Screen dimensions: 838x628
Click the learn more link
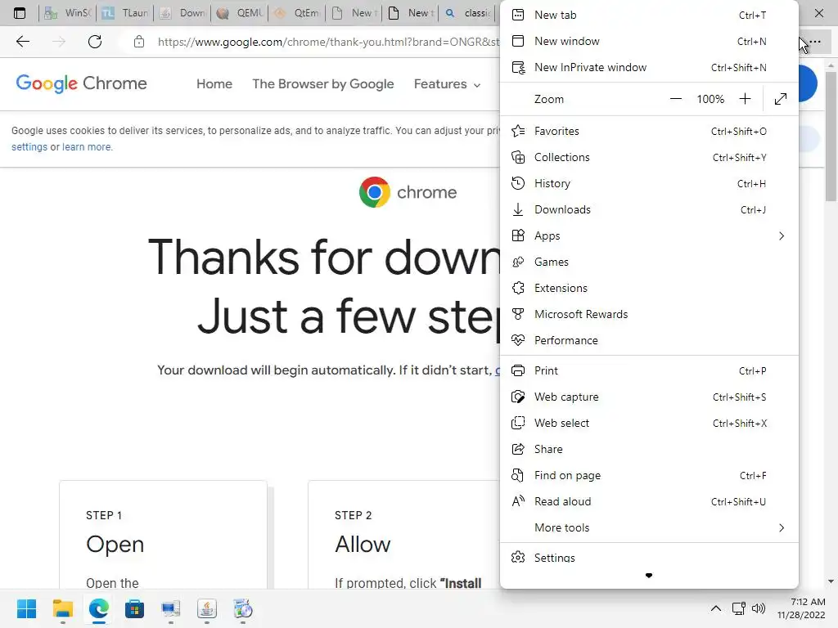[x=87, y=147]
